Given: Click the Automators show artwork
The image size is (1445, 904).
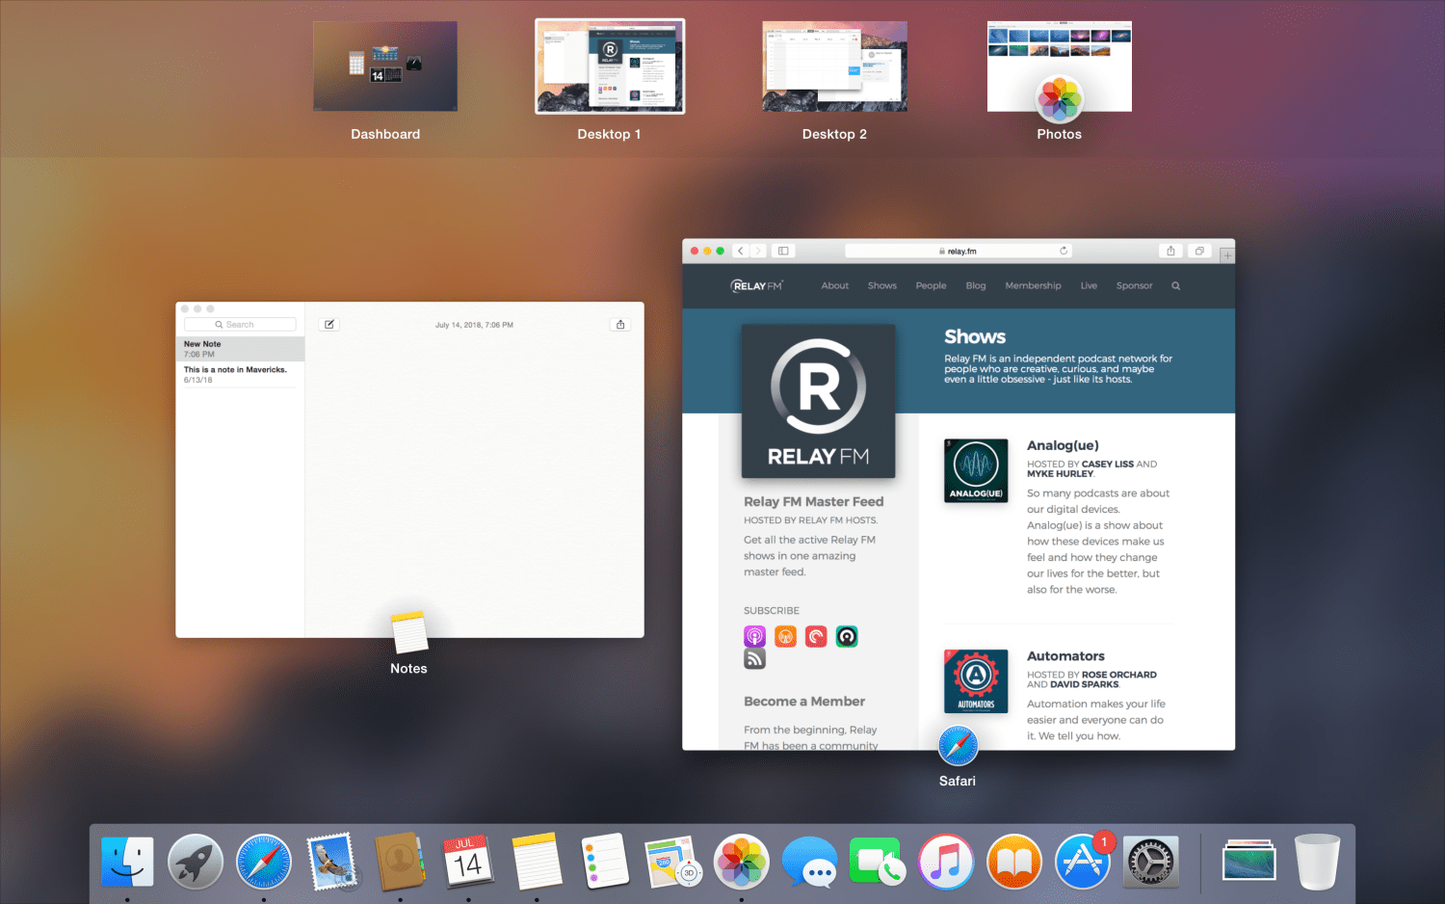Looking at the screenshot, I should tap(976, 681).
